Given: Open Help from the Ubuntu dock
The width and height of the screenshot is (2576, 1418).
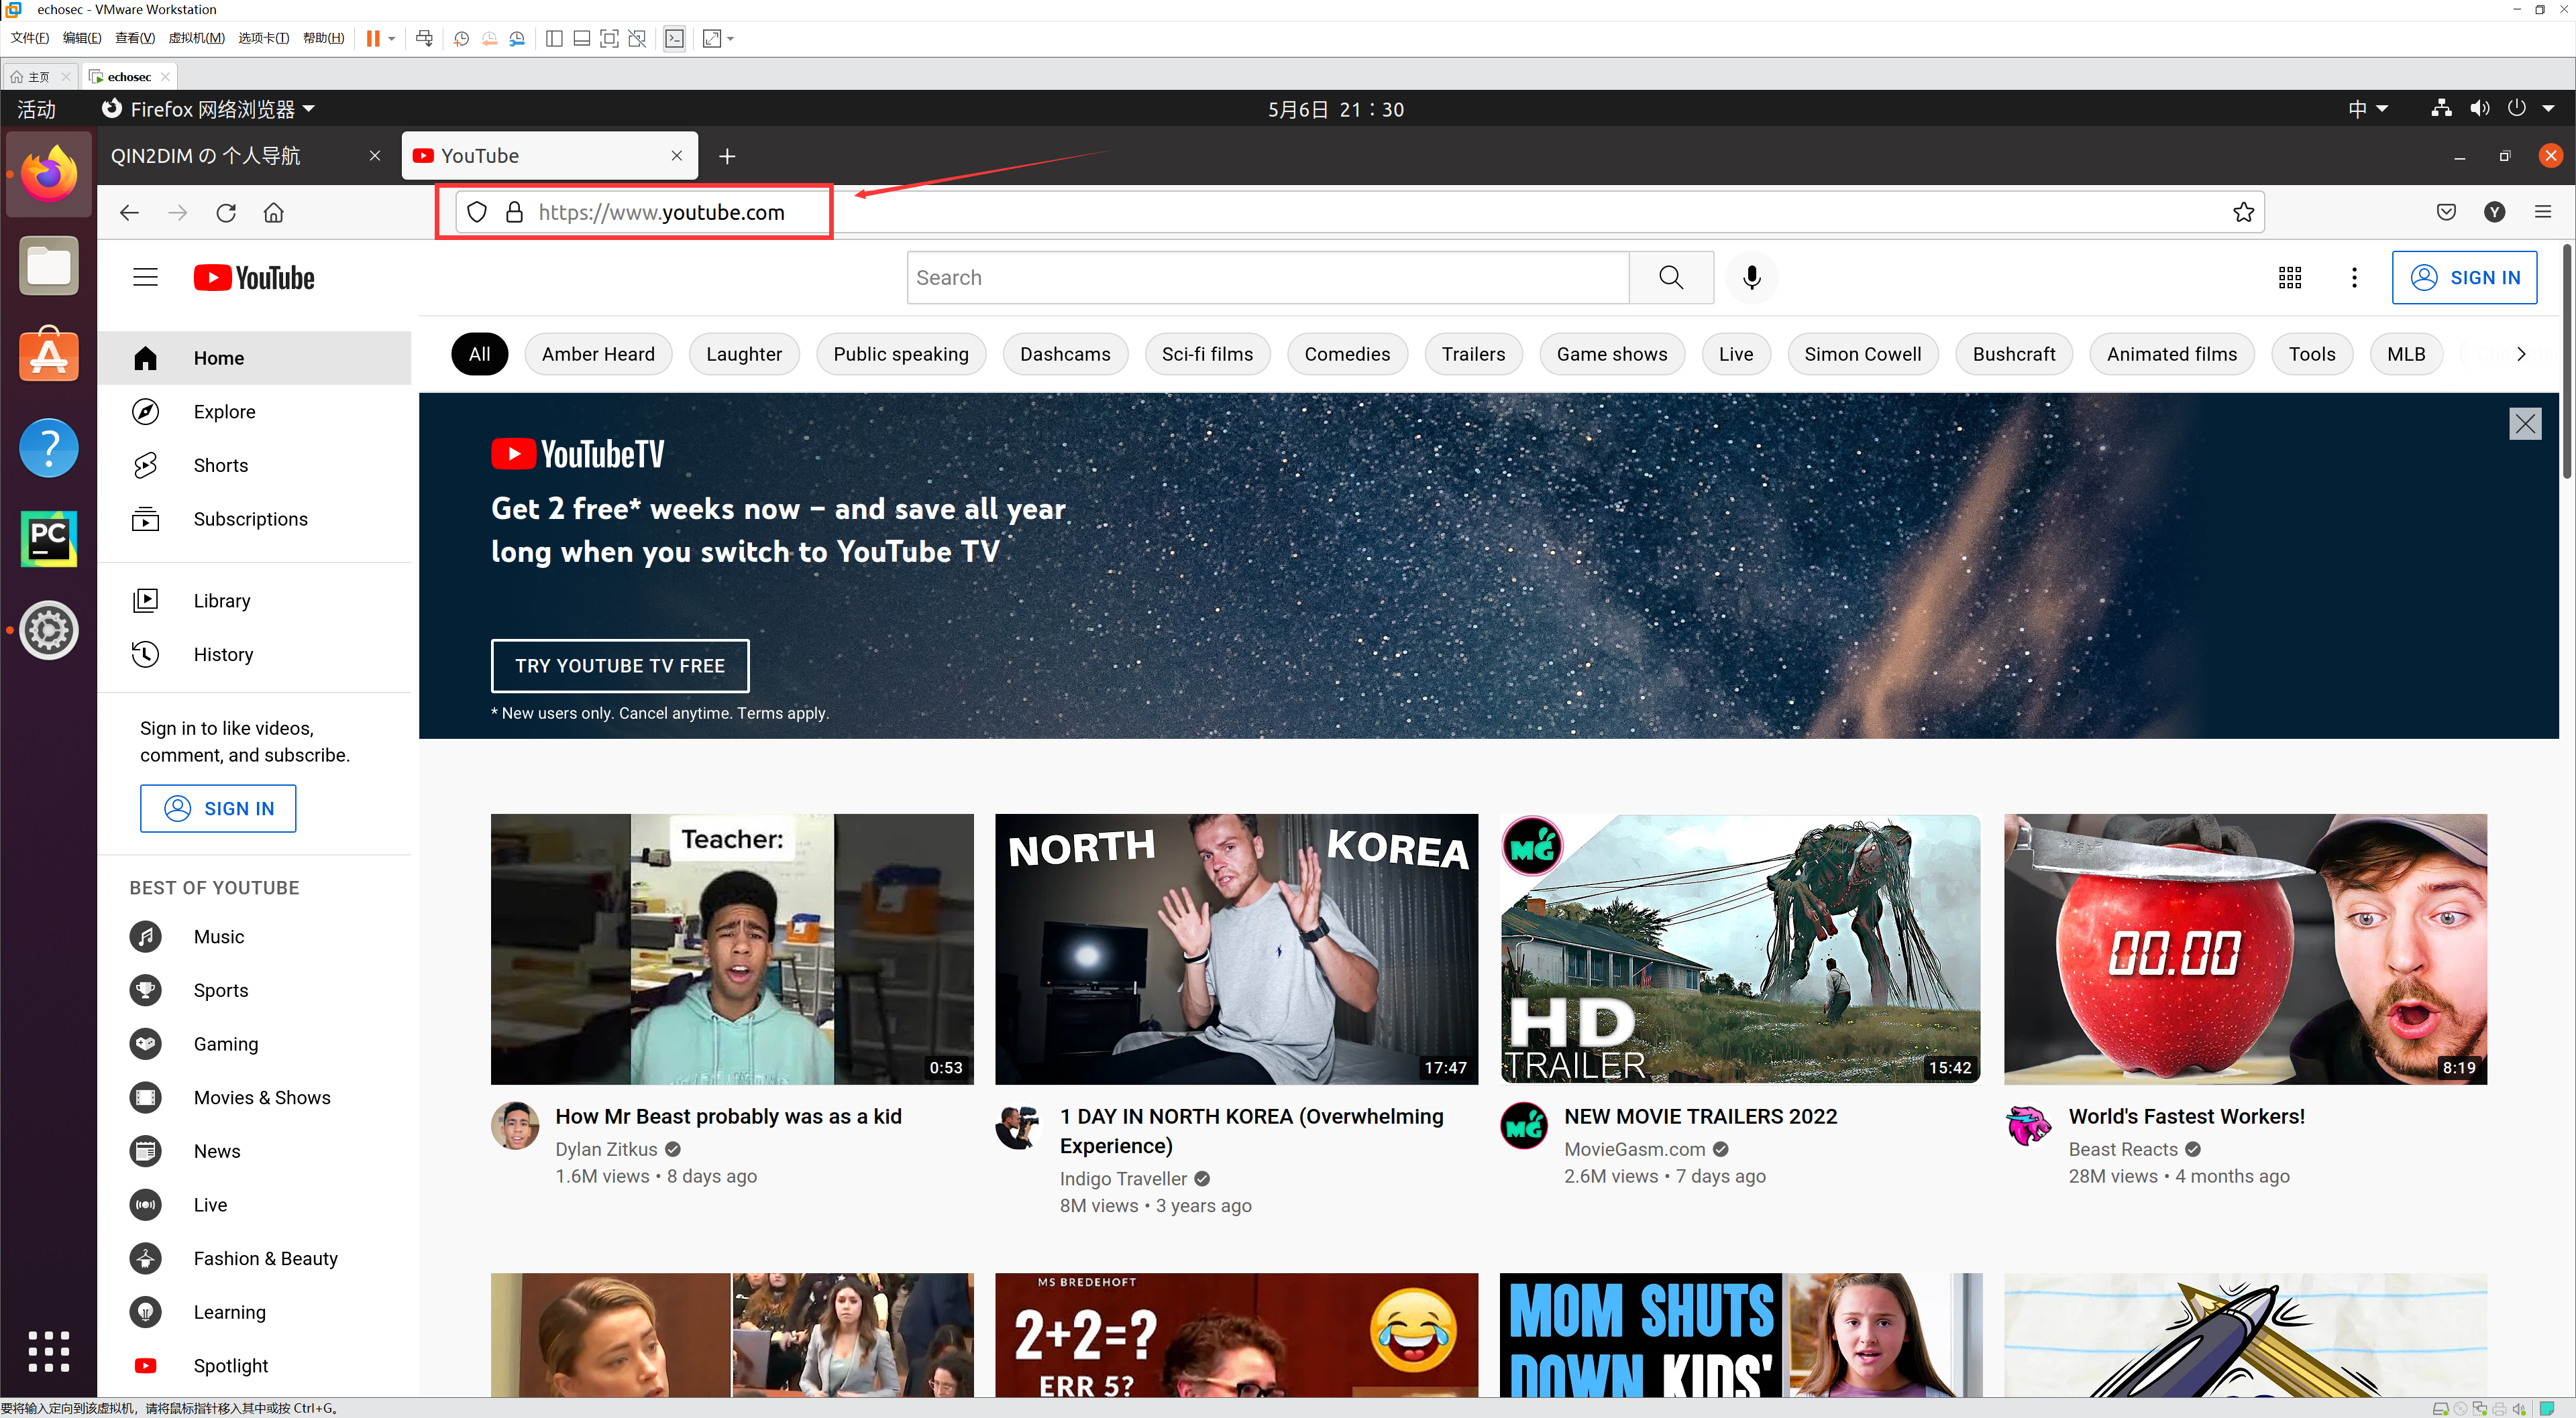Looking at the screenshot, I should (x=49, y=448).
